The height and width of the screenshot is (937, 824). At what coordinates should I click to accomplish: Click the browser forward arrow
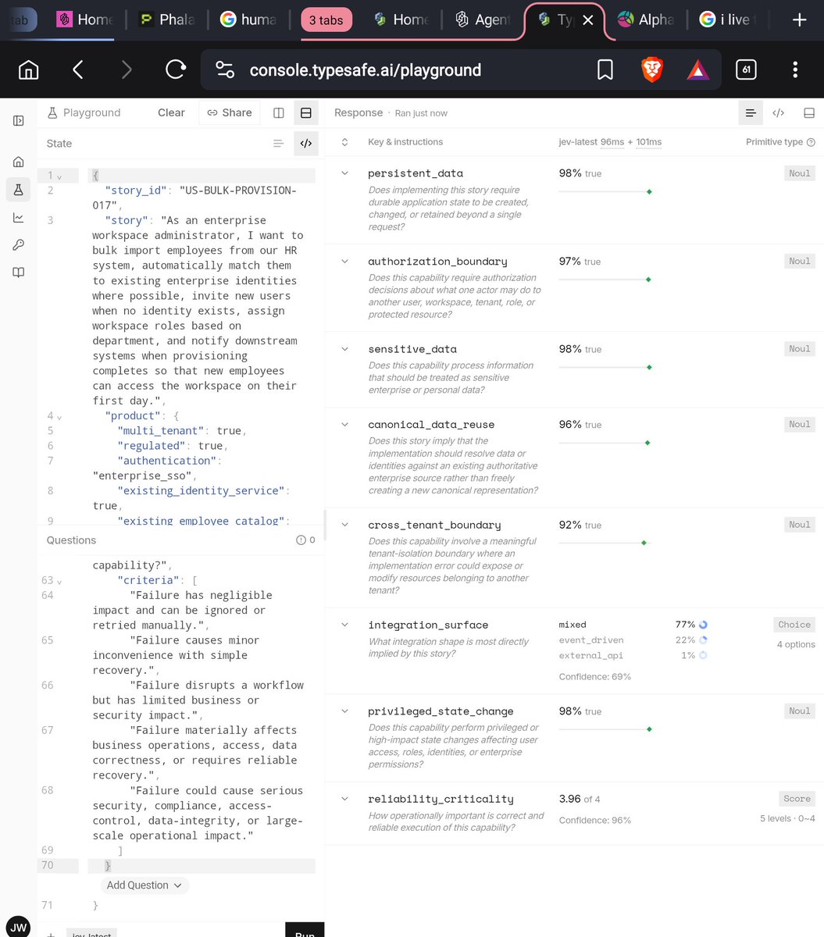pos(127,70)
